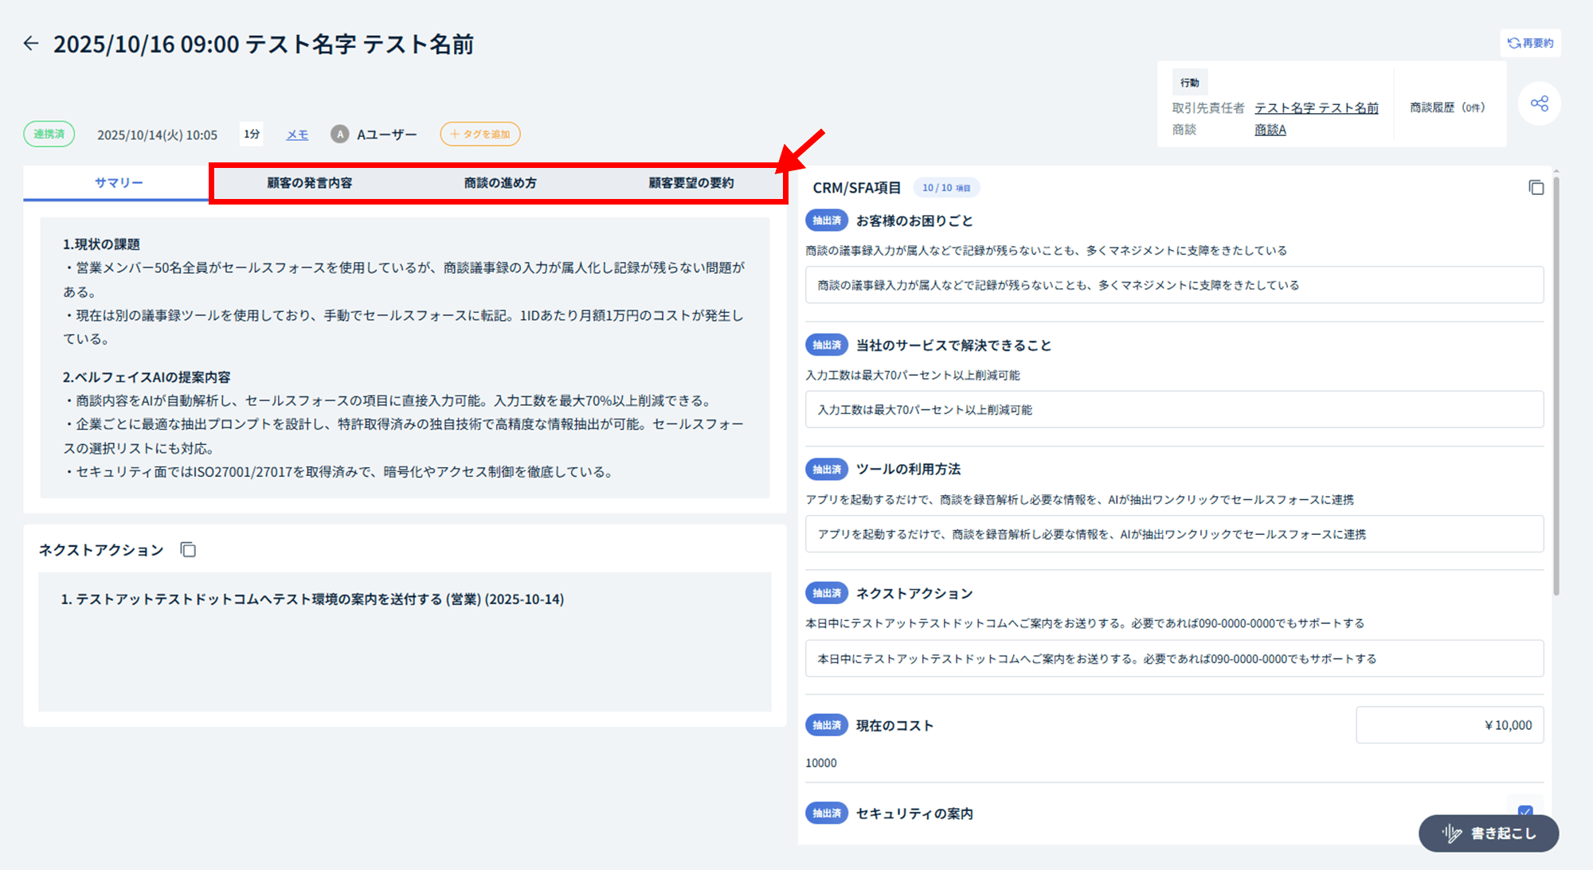Screen dimensions: 1593x870
Task: Click the 連携済 status badge
Action: point(49,134)
